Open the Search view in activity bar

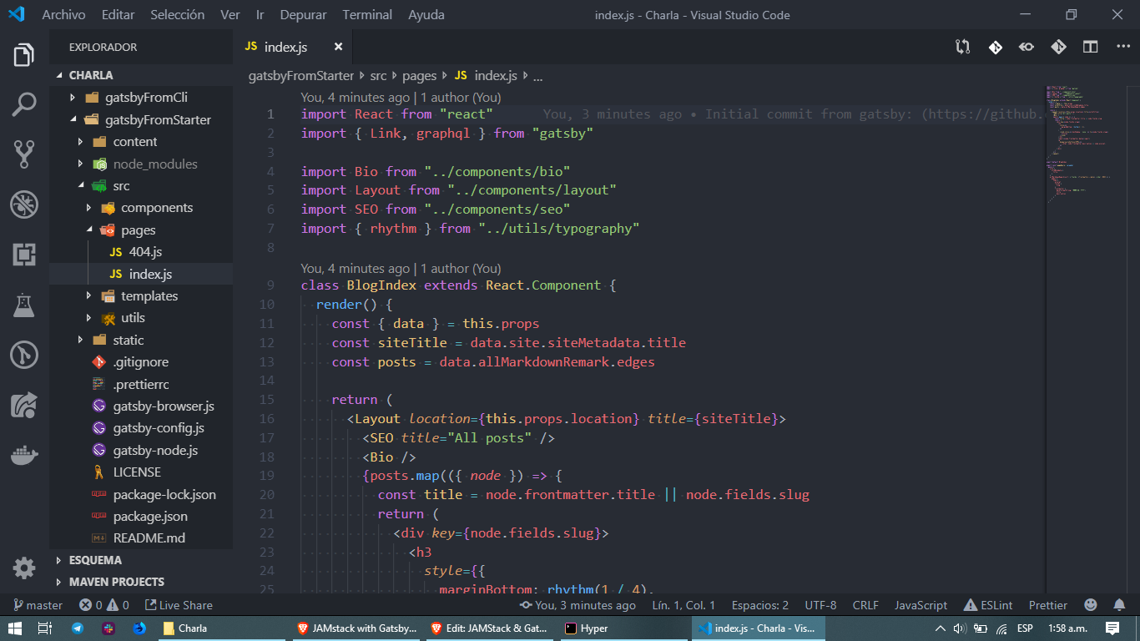pos(24,104)
